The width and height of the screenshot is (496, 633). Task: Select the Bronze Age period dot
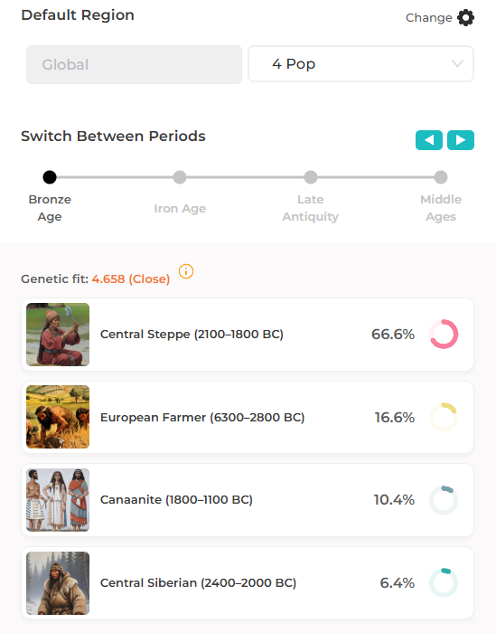[x=50, y=177]
